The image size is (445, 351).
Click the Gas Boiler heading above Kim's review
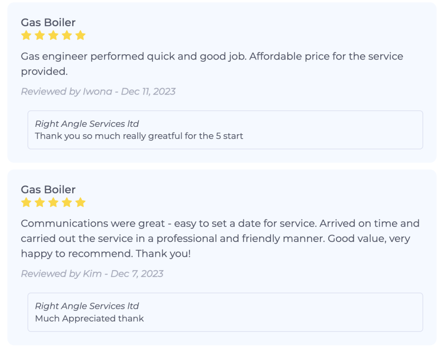[x=48, y=189]
